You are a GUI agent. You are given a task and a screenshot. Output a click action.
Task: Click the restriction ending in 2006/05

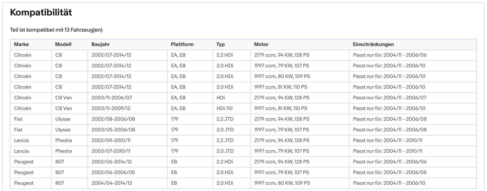click(x=389, y=173)
